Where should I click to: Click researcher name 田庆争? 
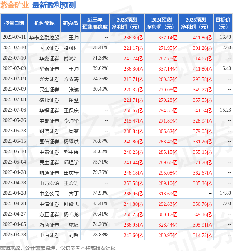(x=71, y=173)
